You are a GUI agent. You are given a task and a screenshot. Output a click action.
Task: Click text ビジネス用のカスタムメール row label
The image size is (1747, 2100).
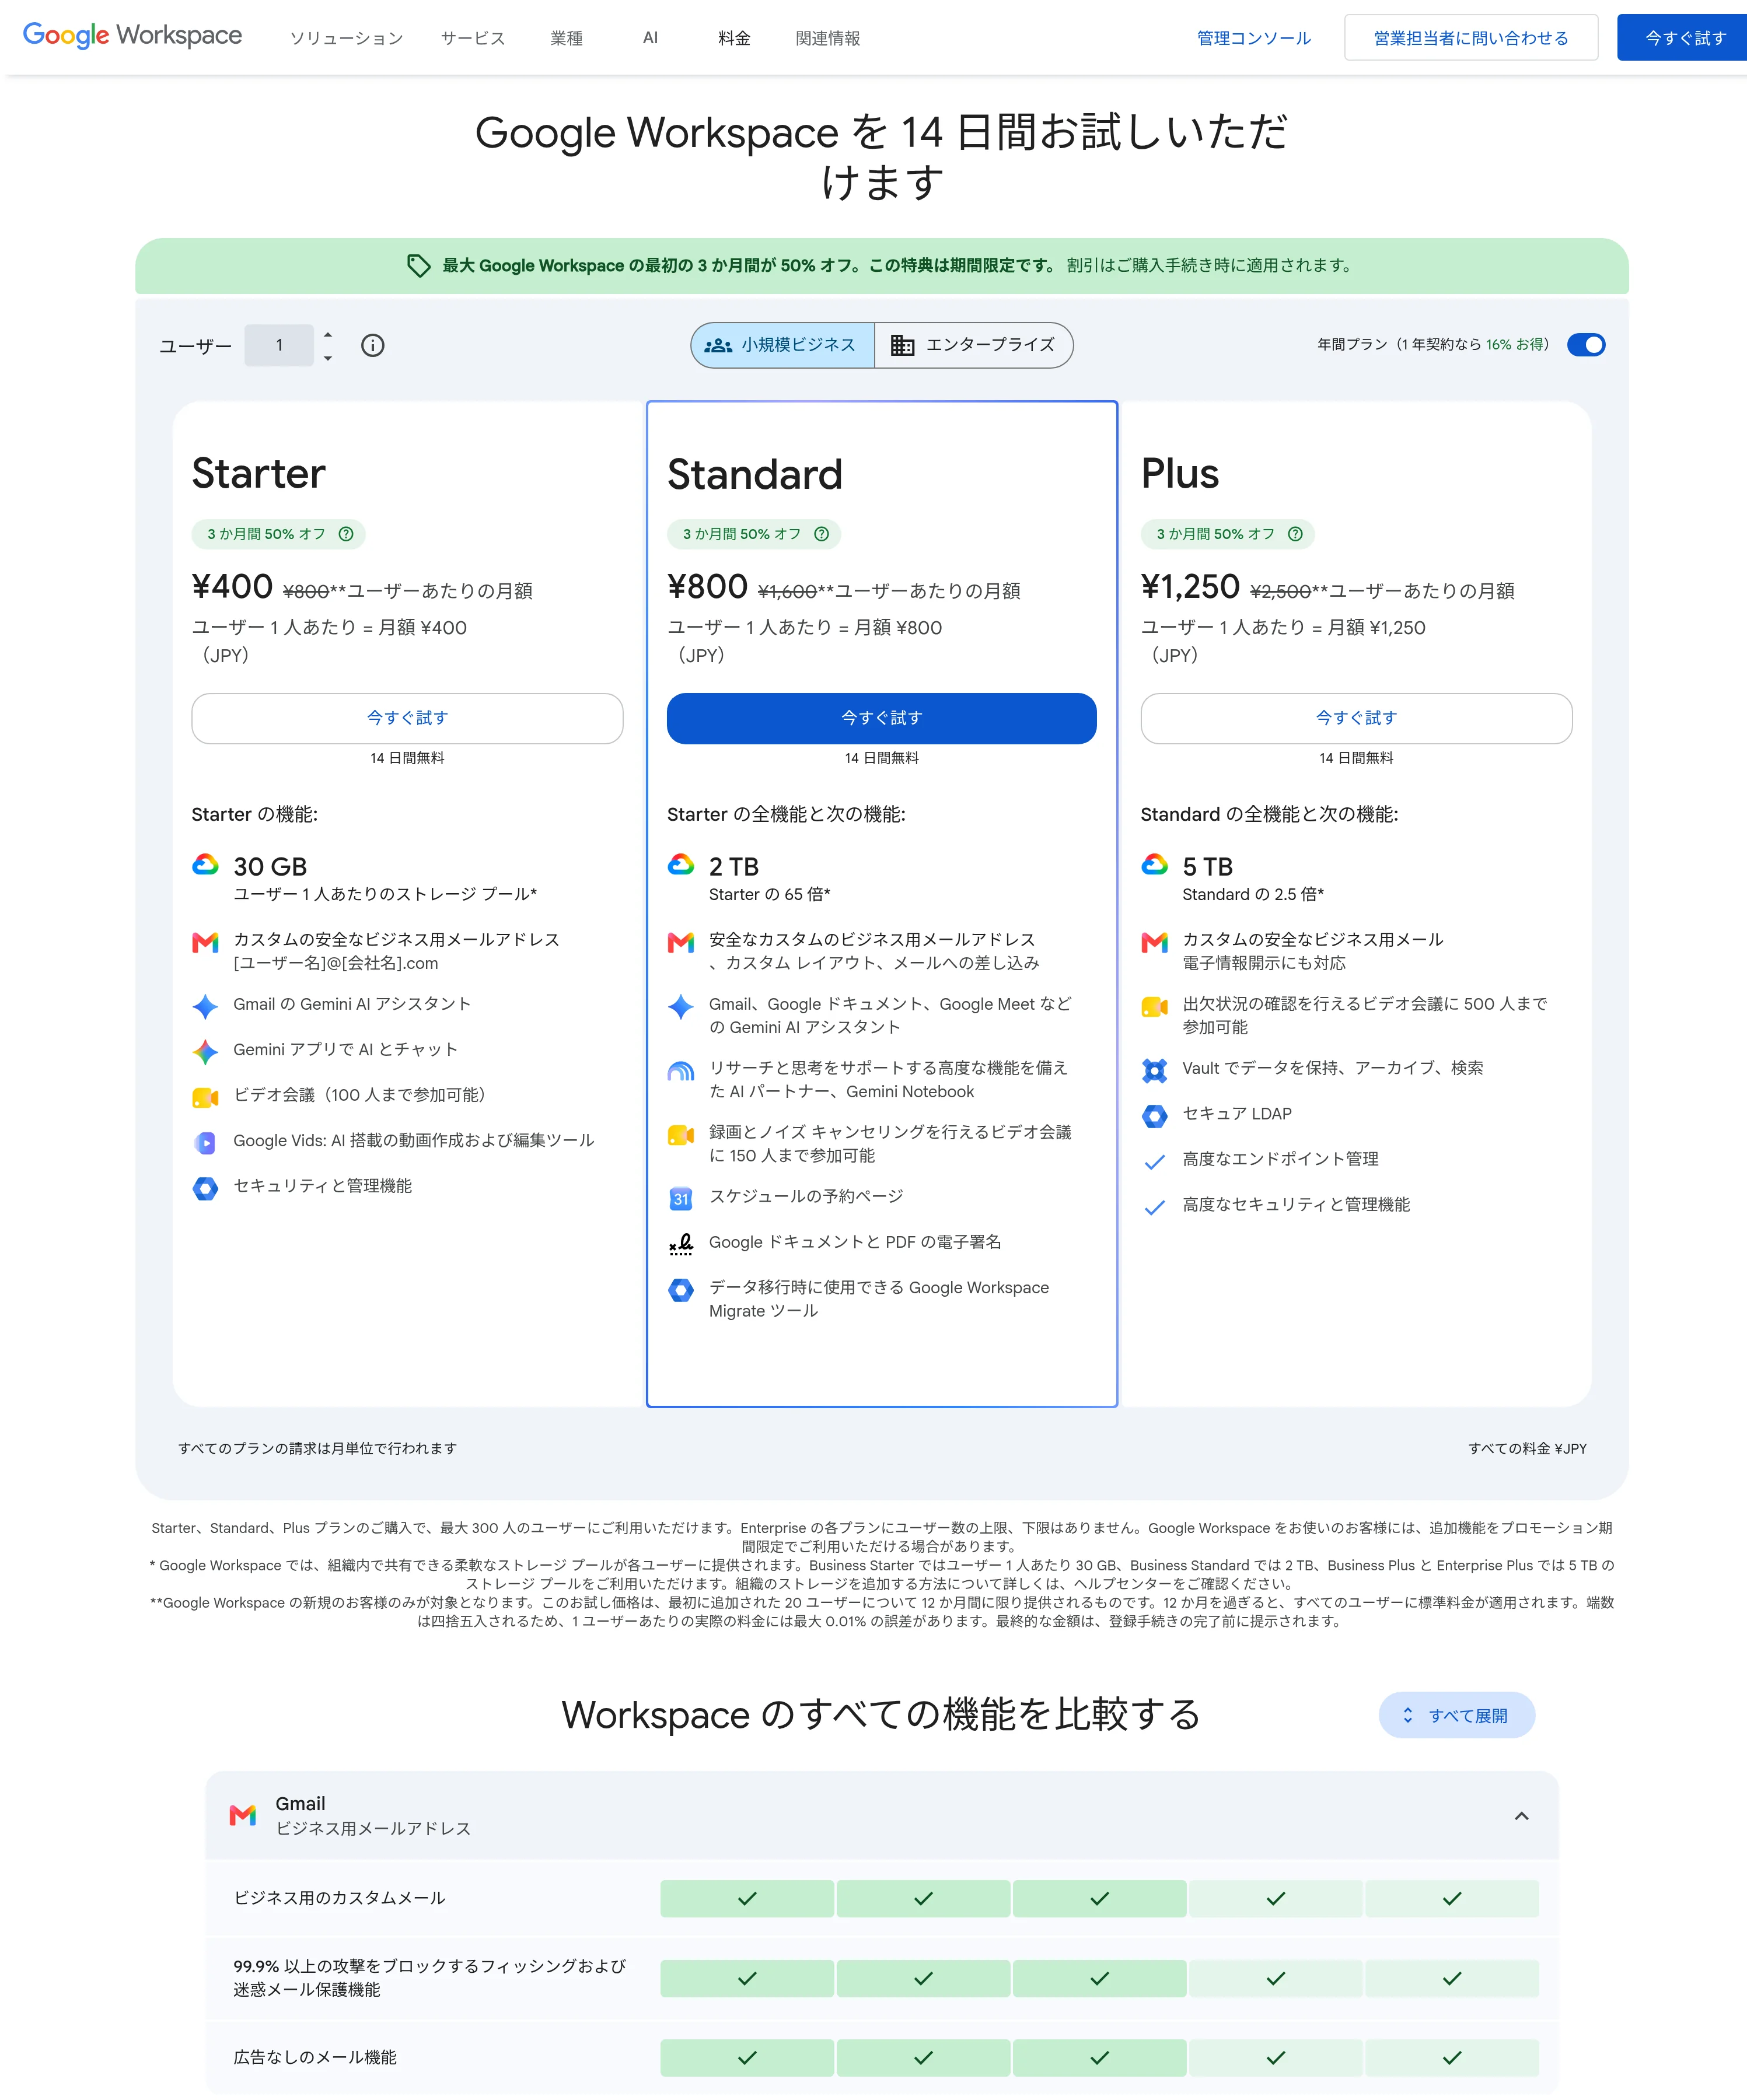pos(339,1898)
